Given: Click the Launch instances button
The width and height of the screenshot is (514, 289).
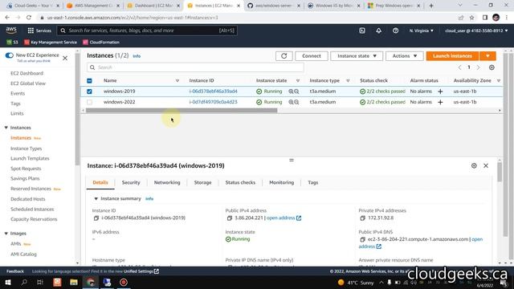Looking at the screenshot, I should pos(452,56).
